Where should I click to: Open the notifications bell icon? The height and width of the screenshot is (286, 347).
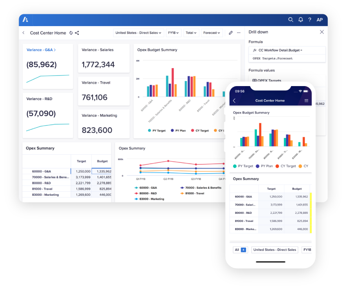[301, 19]
